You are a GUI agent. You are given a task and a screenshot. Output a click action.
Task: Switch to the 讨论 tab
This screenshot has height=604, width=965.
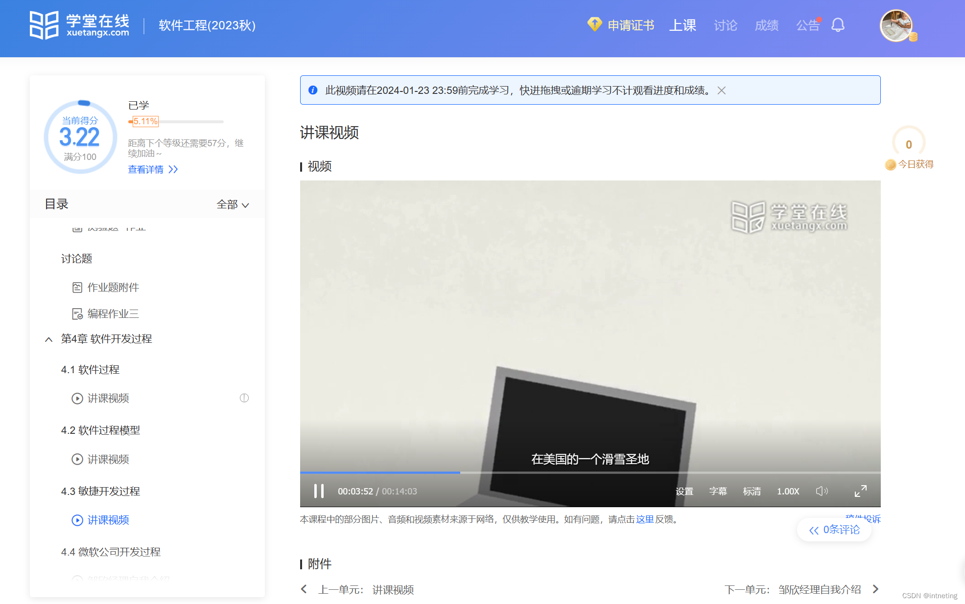pyautogui.click(x=725, y=25)
